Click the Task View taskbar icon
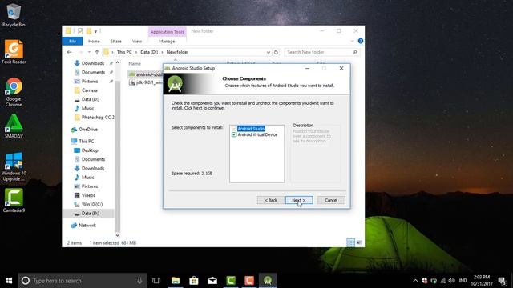 pos(156,281)
